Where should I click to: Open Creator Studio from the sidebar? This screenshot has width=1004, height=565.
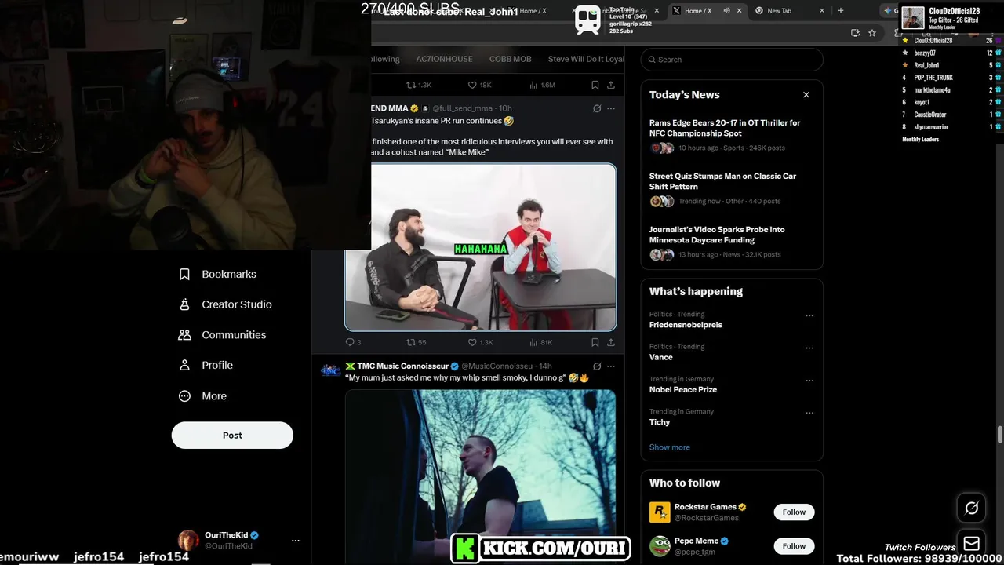(226, 304)
